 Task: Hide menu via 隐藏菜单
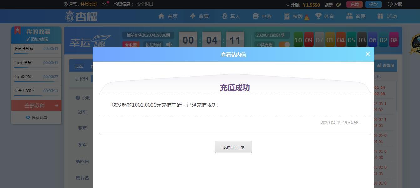coord(36,117)
